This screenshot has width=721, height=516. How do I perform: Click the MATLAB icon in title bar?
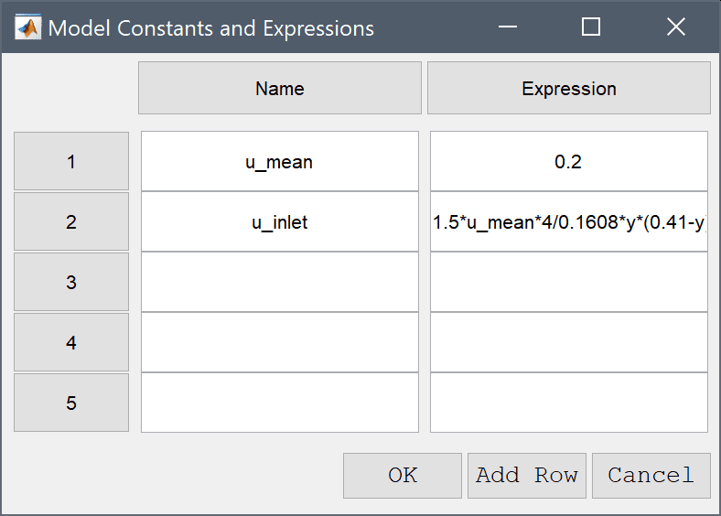tap(28, 27)
